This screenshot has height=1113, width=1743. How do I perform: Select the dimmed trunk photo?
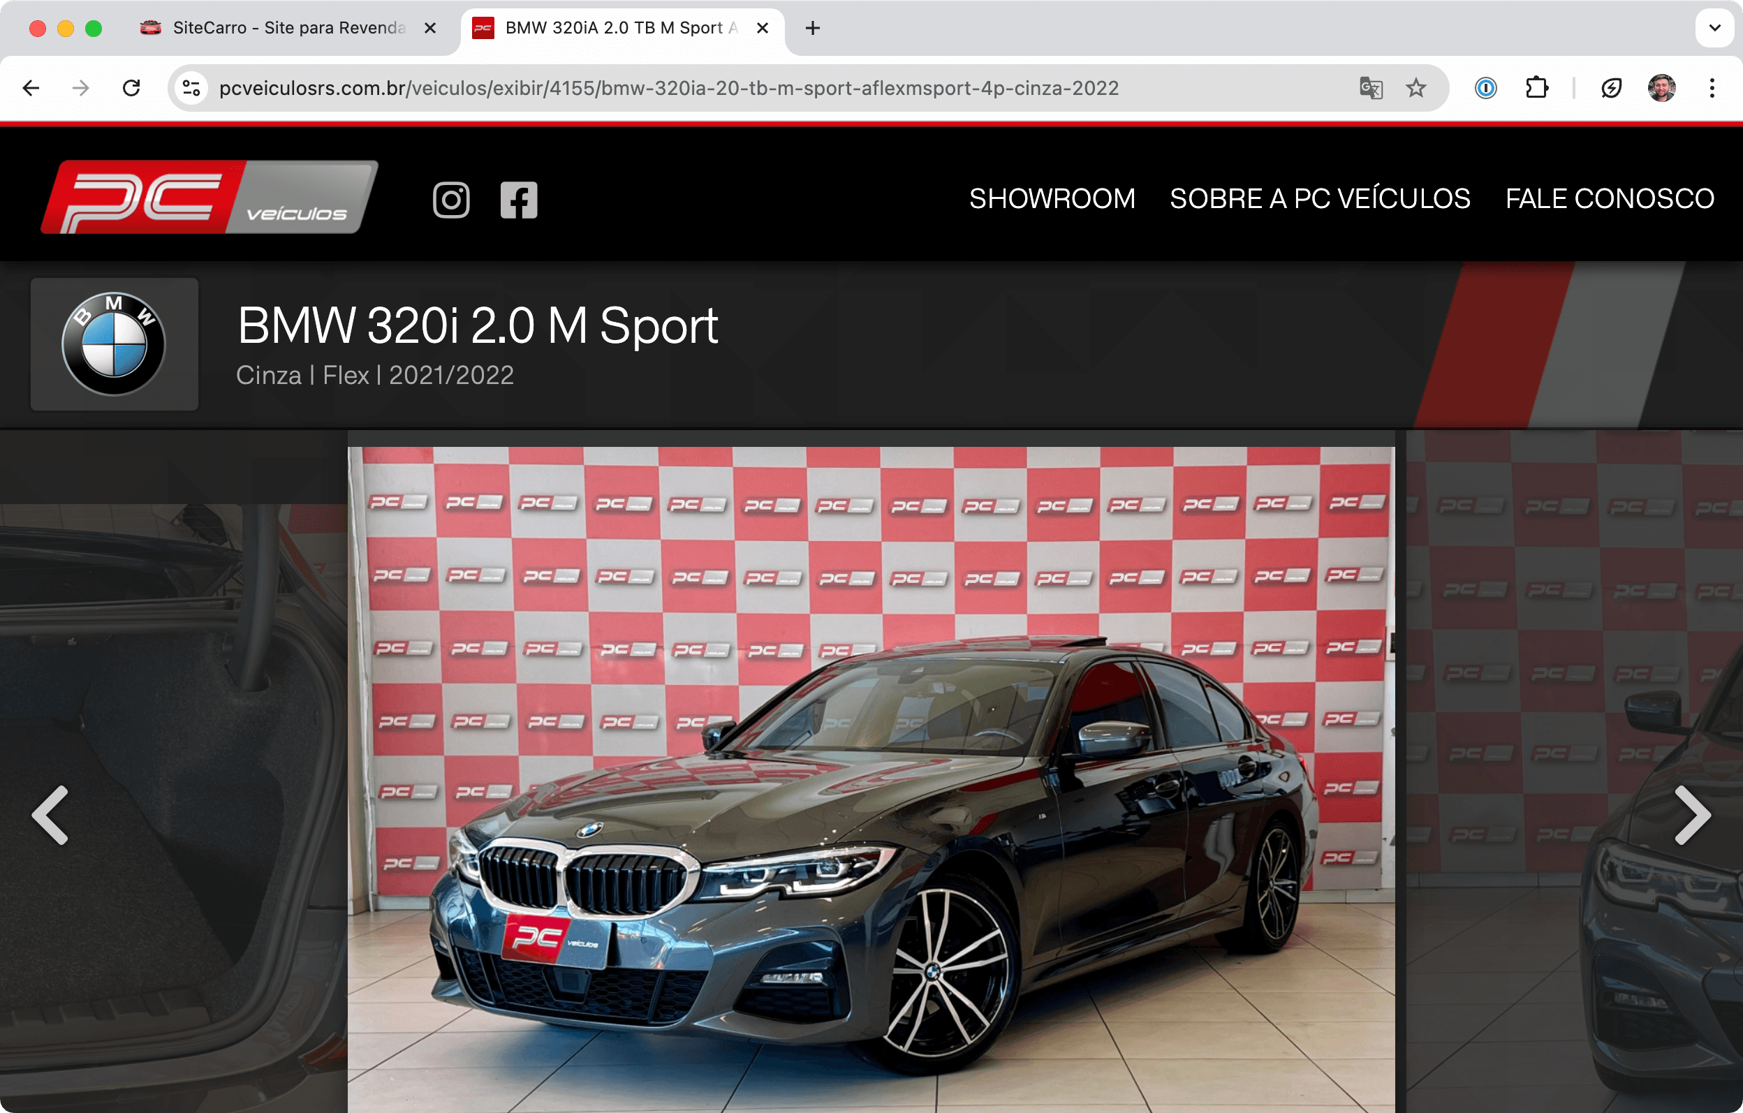pyautogui.click(x=174, y=809)
